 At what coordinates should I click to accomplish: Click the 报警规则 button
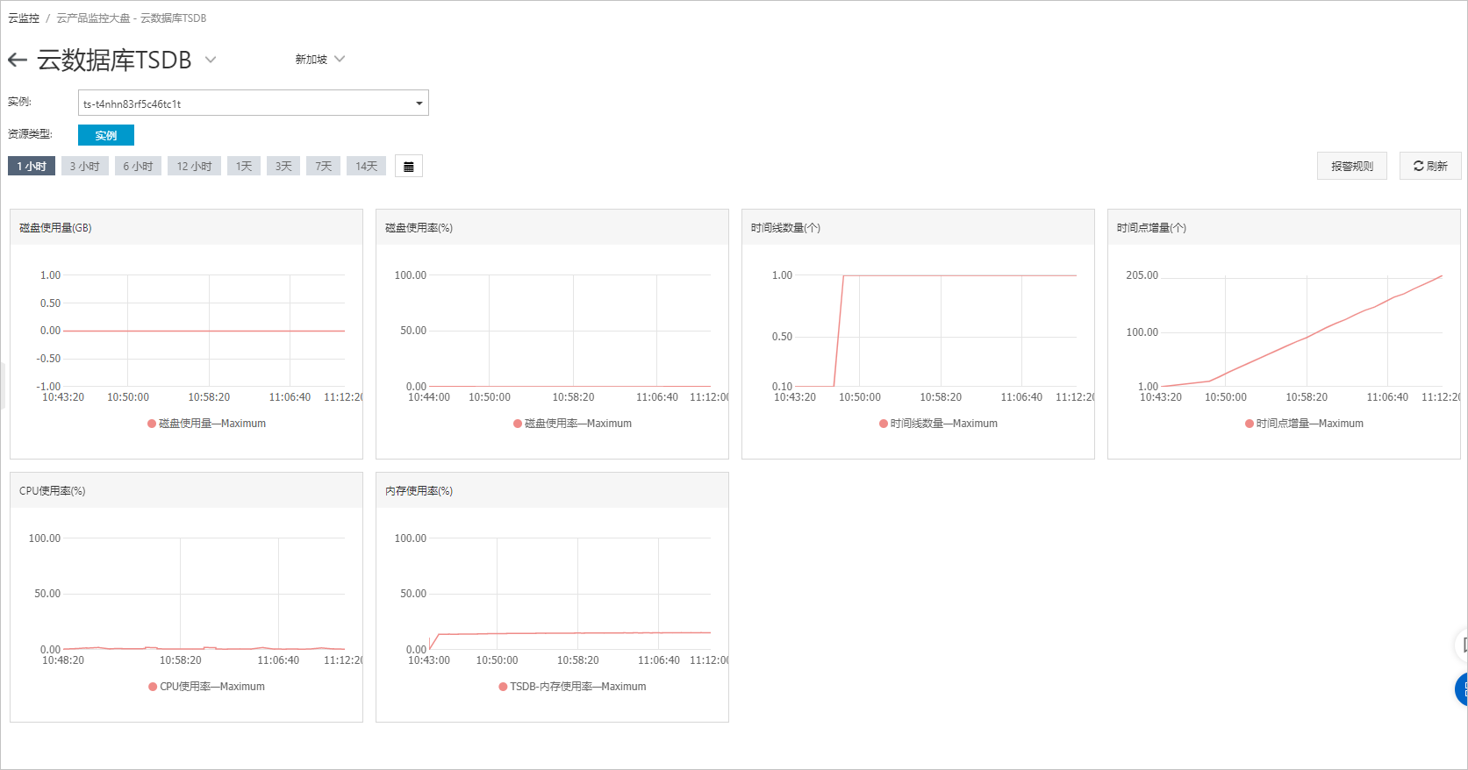tap(1352, 166)
